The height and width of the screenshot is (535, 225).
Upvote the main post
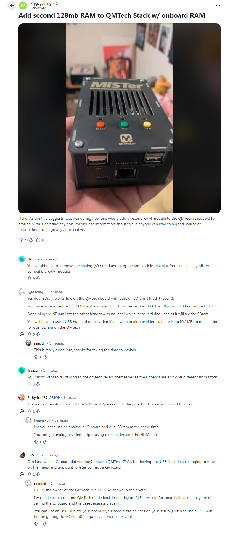tap(21, 240)
